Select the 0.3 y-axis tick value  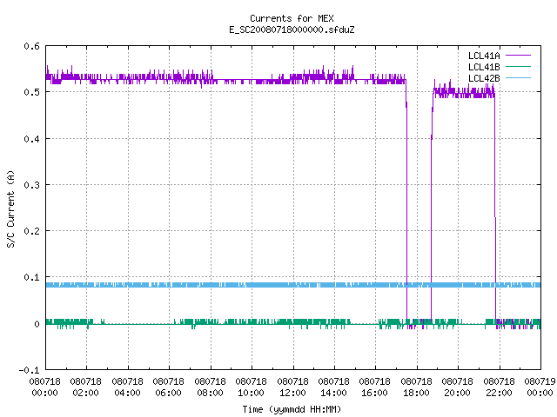pyautogui.click(x=31, y=185)
